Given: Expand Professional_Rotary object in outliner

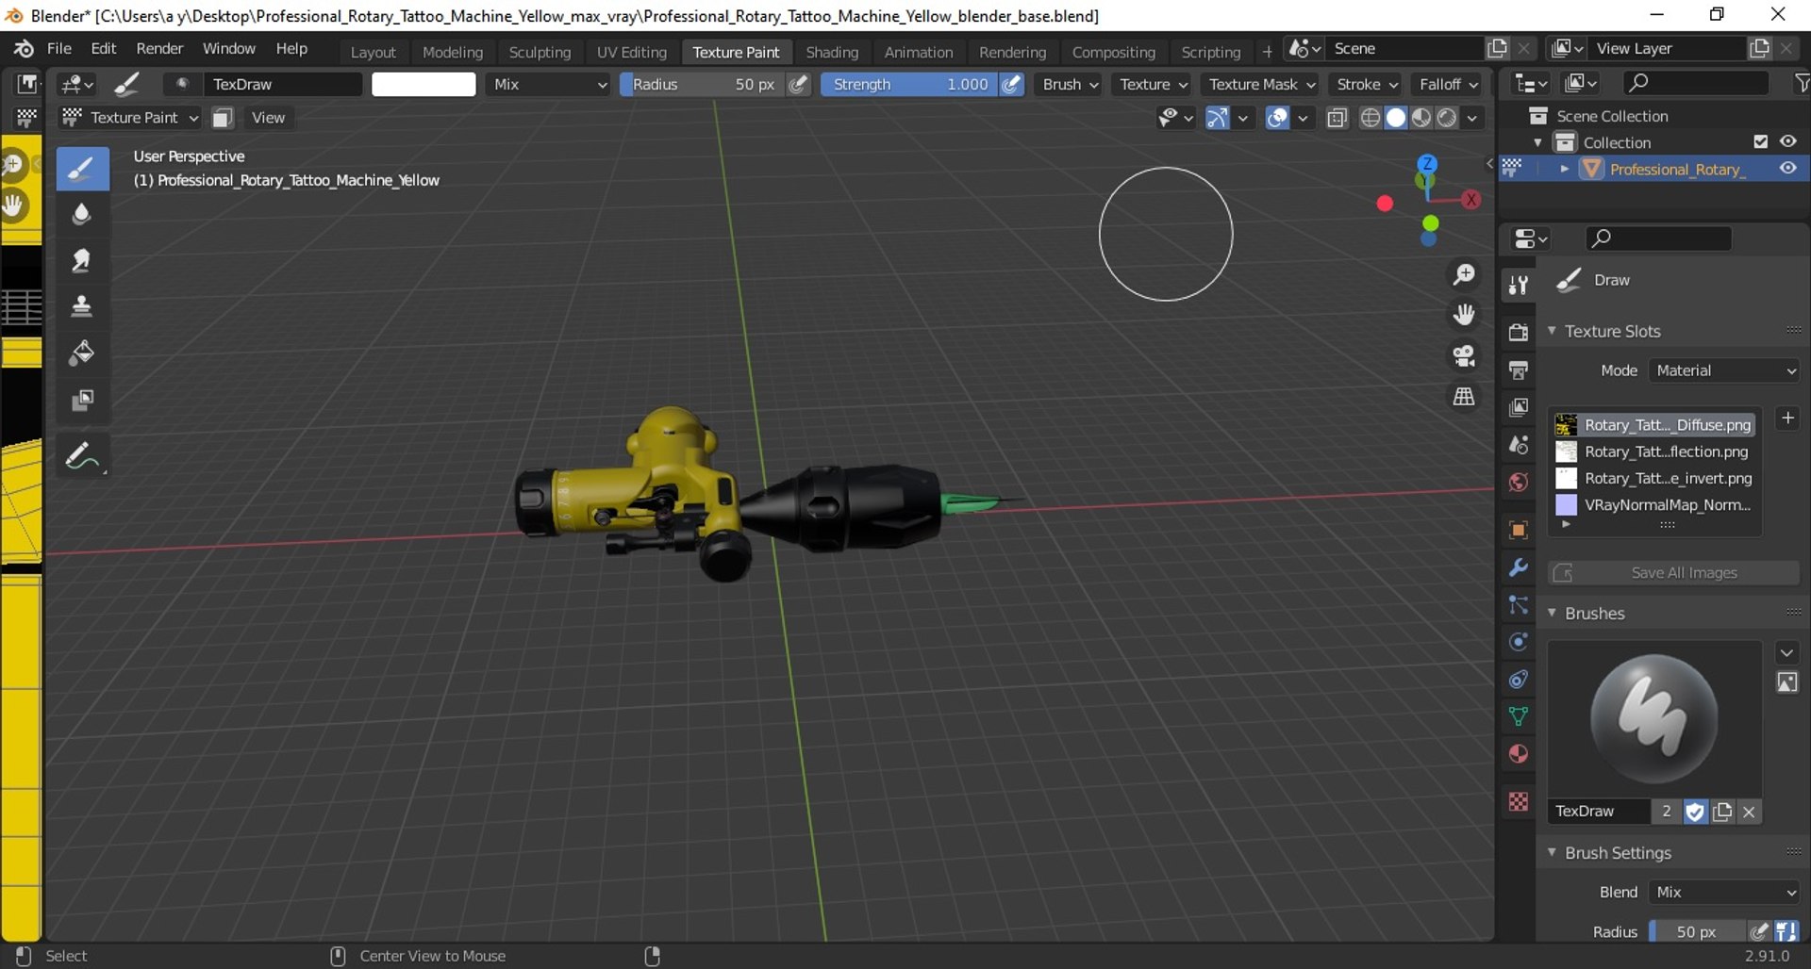Looking at the screenshot, I should (1565, 169).
